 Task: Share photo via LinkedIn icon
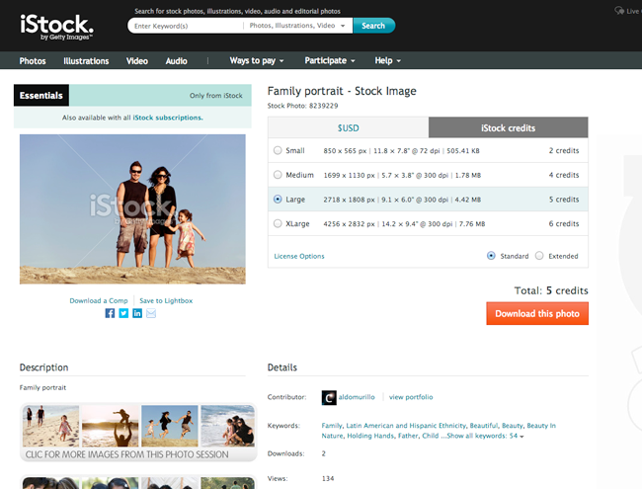pyautogui.click(x=137, y=313)
